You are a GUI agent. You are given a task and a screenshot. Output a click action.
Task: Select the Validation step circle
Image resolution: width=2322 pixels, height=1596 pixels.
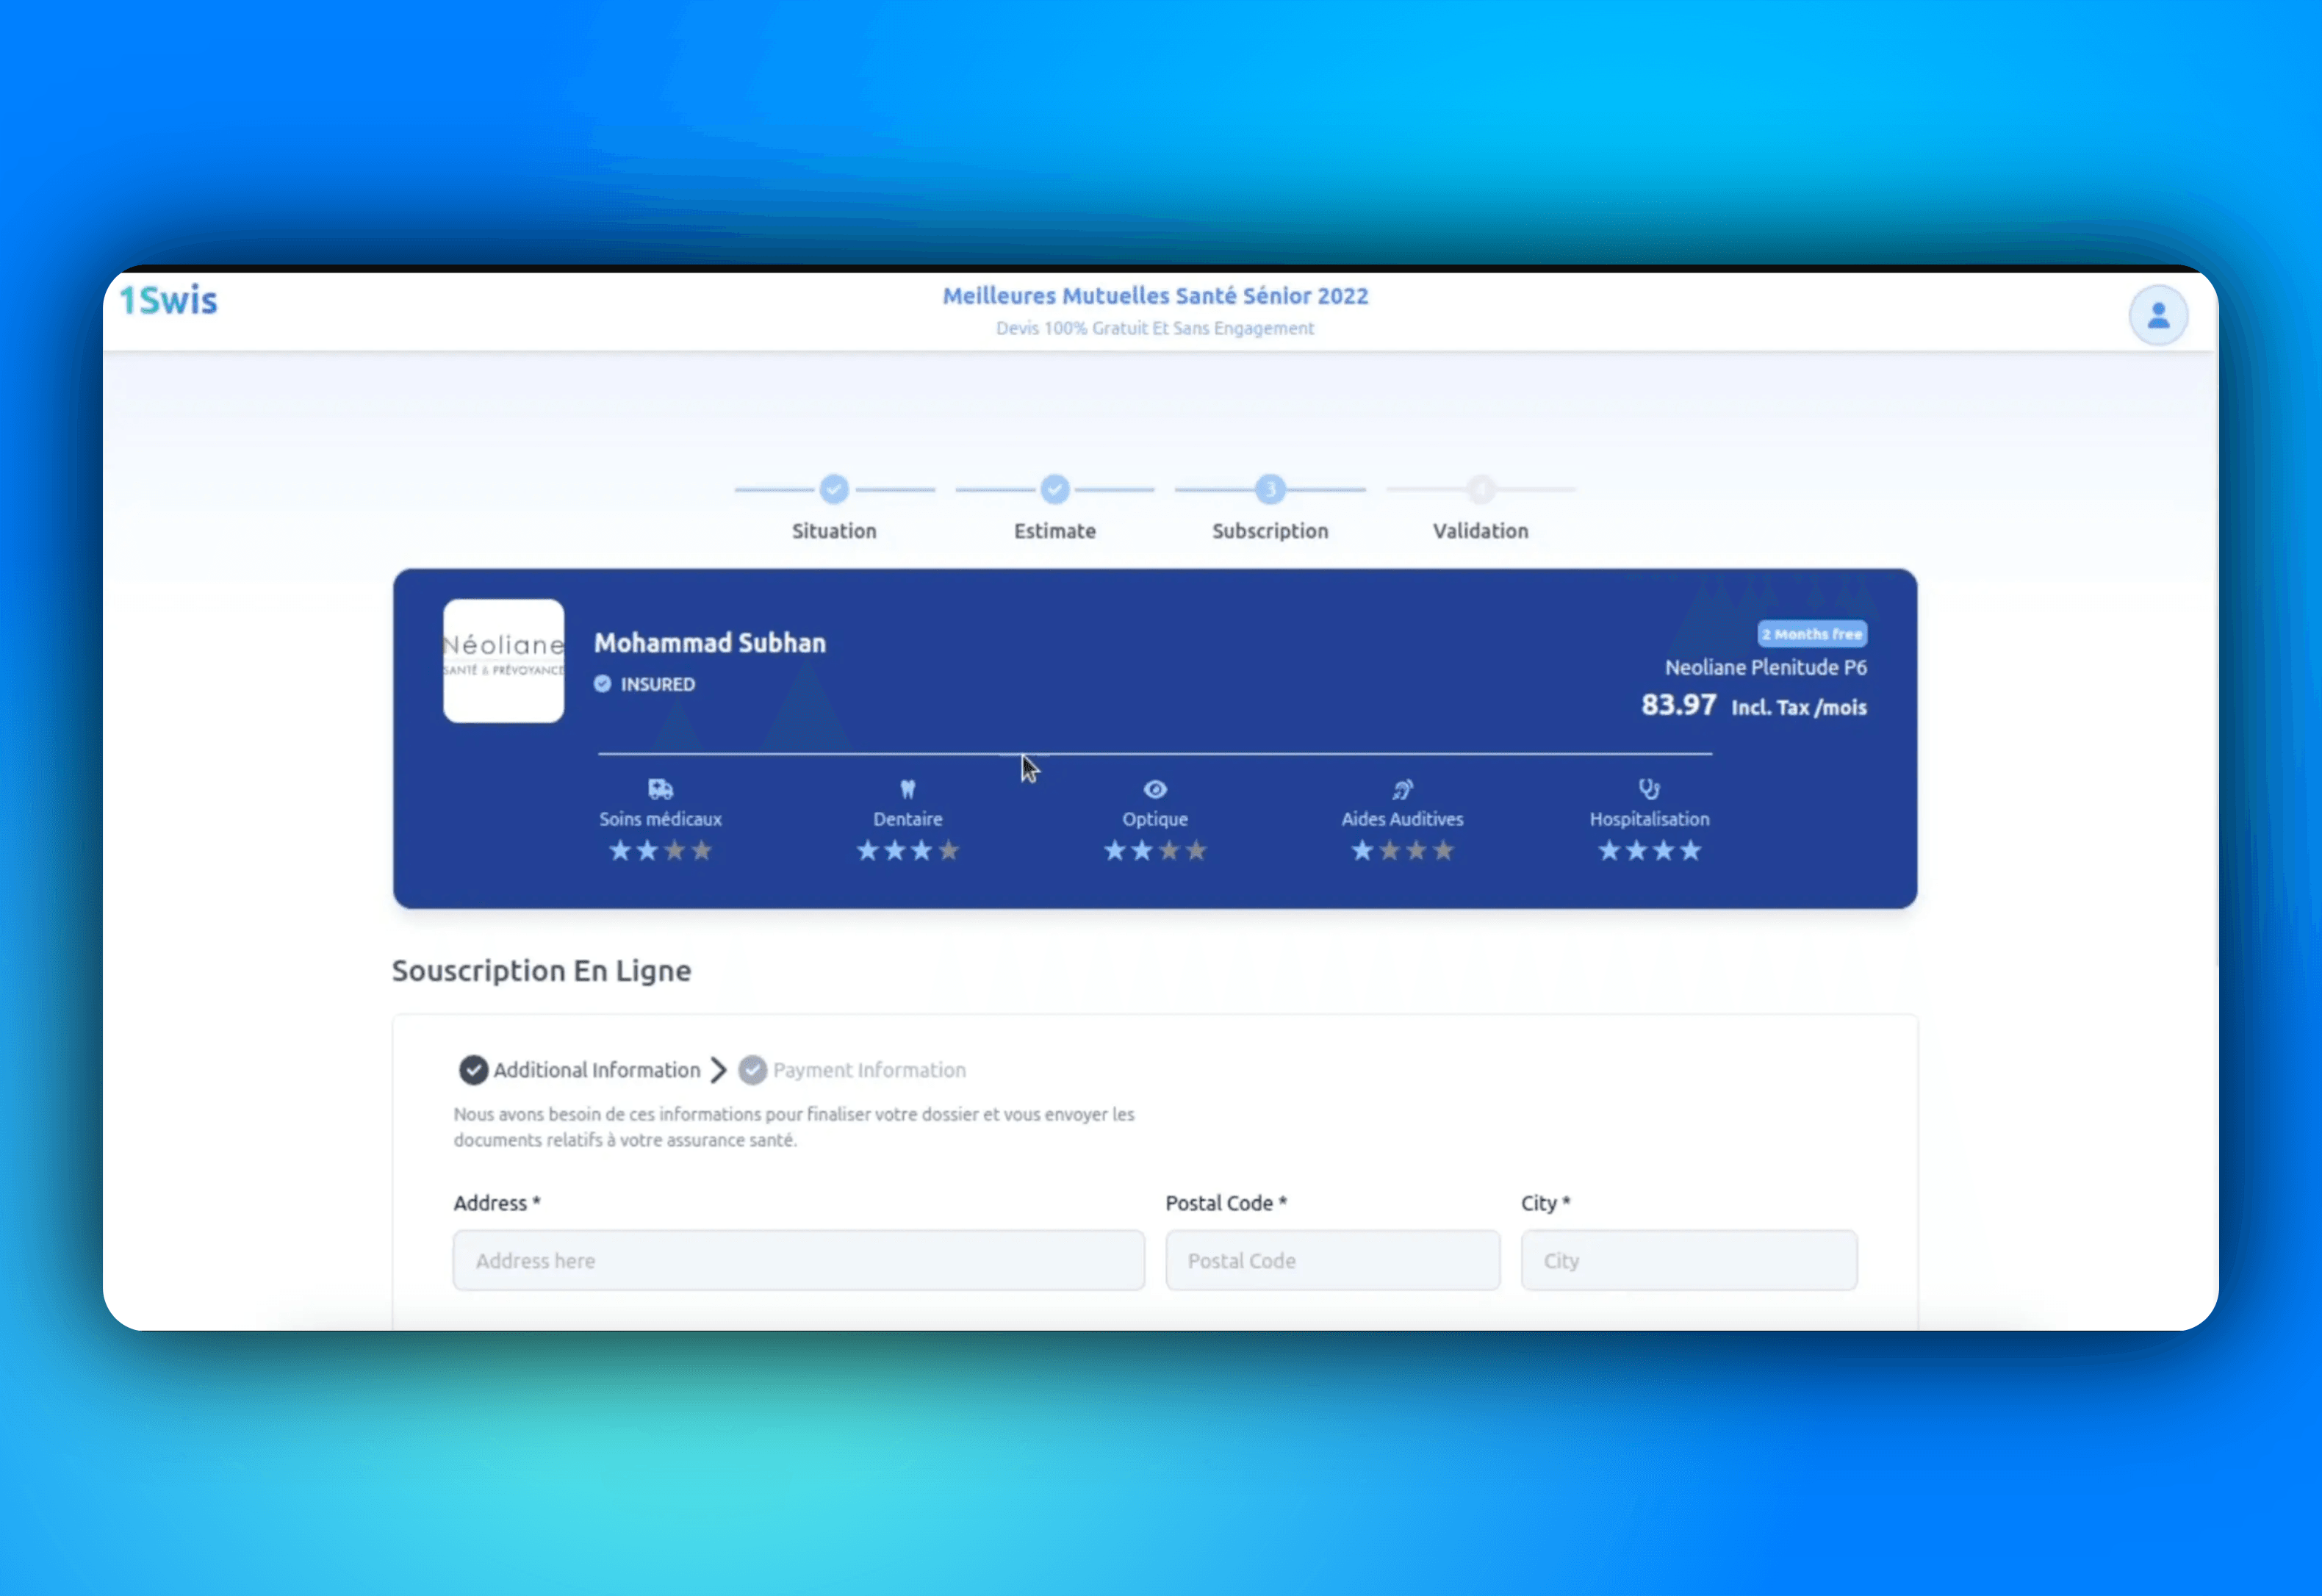pyautogui.click(x=1481, y=489)
